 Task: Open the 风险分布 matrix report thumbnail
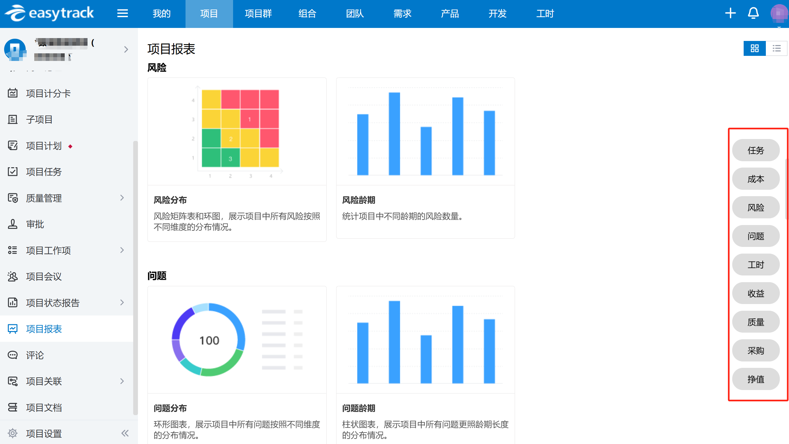click(237, 131)
